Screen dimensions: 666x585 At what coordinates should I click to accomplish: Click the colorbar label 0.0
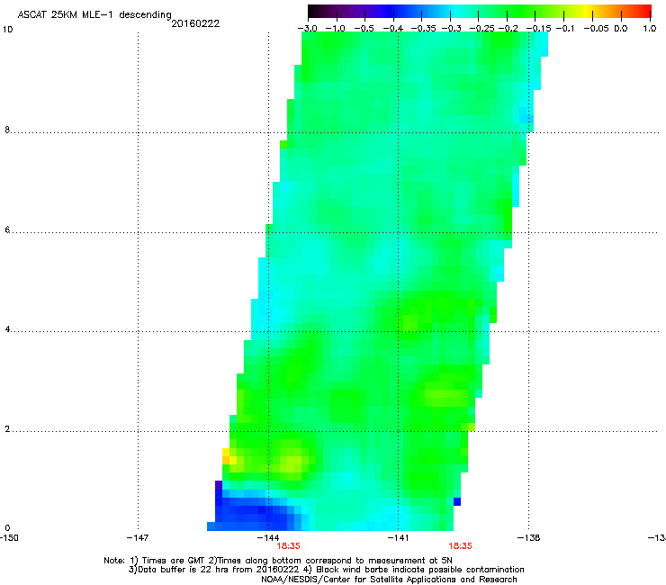[x=621, y=29]
